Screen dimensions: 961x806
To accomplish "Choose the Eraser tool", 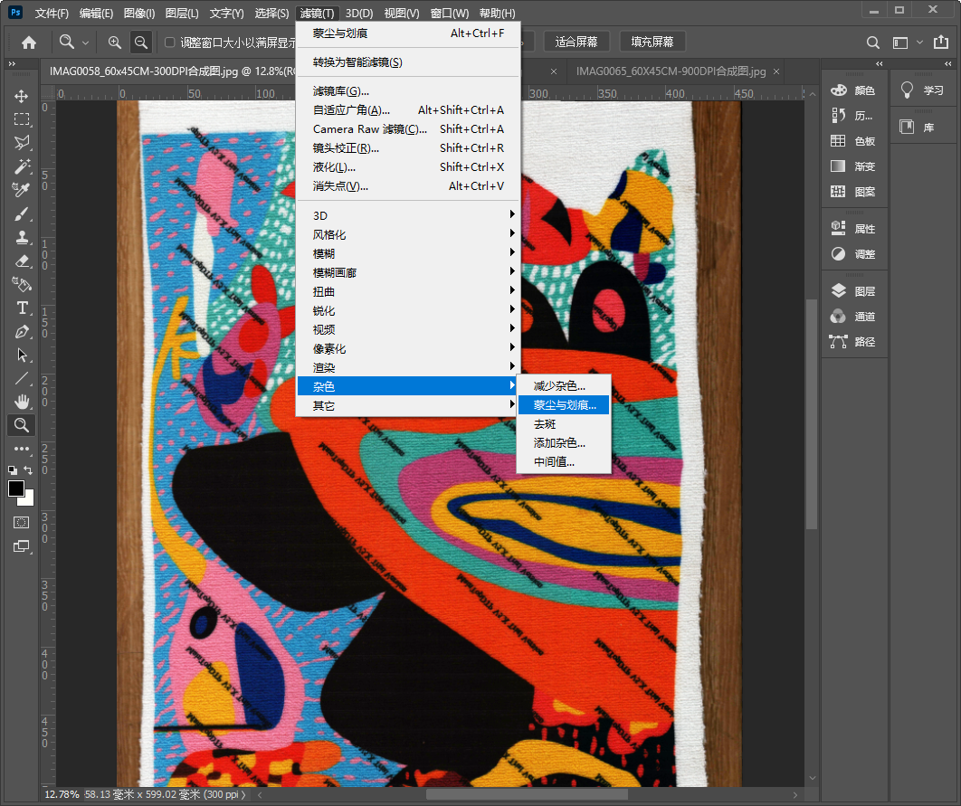I will [22, 261].
